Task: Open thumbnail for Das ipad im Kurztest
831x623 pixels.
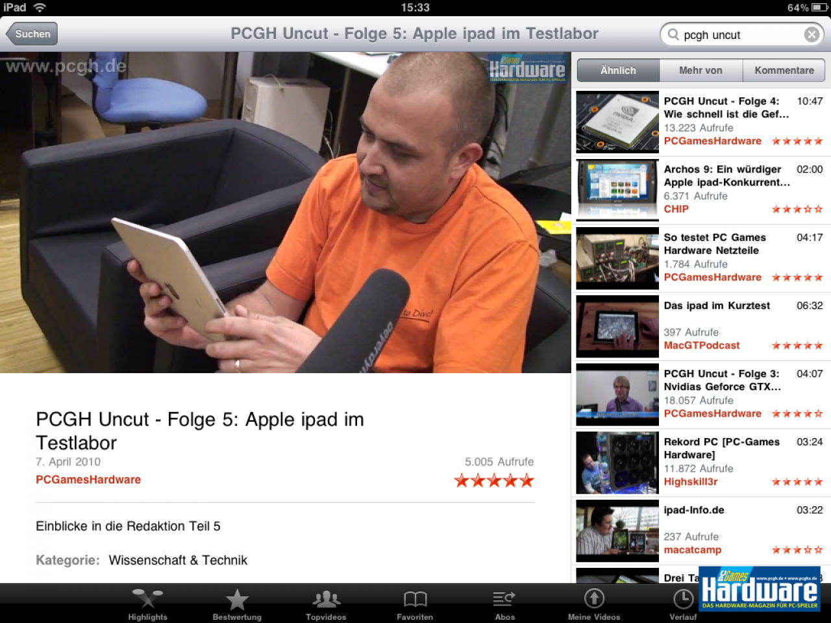Action: [617, 326]
